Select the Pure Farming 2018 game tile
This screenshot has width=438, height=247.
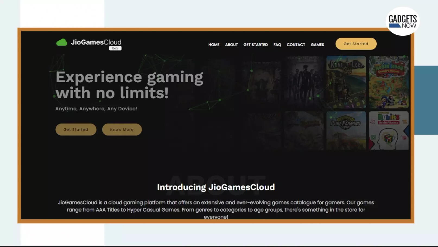coord(346,130)
